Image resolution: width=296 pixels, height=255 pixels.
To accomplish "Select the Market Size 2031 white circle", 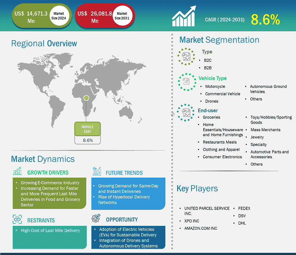I will pos(122,16).
